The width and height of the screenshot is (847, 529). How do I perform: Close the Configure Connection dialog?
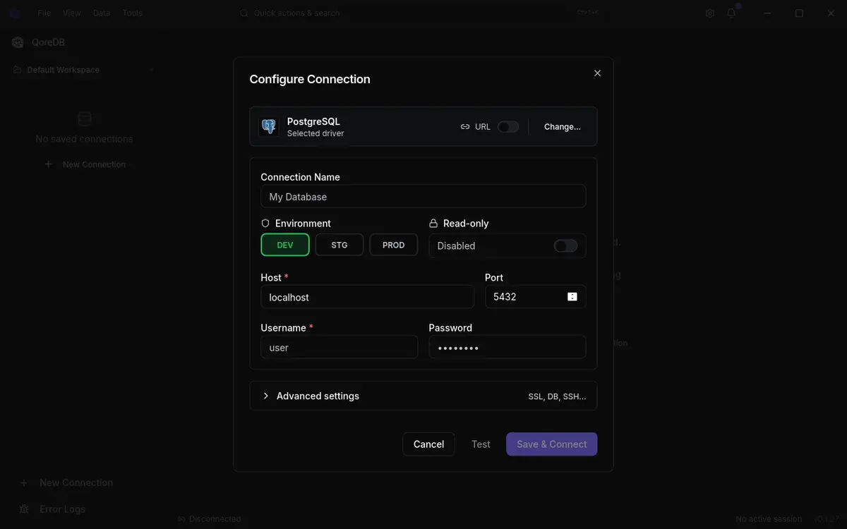597,73
